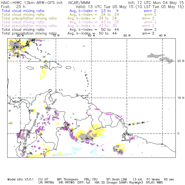Click the 'SW: RRTMG' setting
The height and width of the screenshot is (185, 185).
[x=67, y=182]
